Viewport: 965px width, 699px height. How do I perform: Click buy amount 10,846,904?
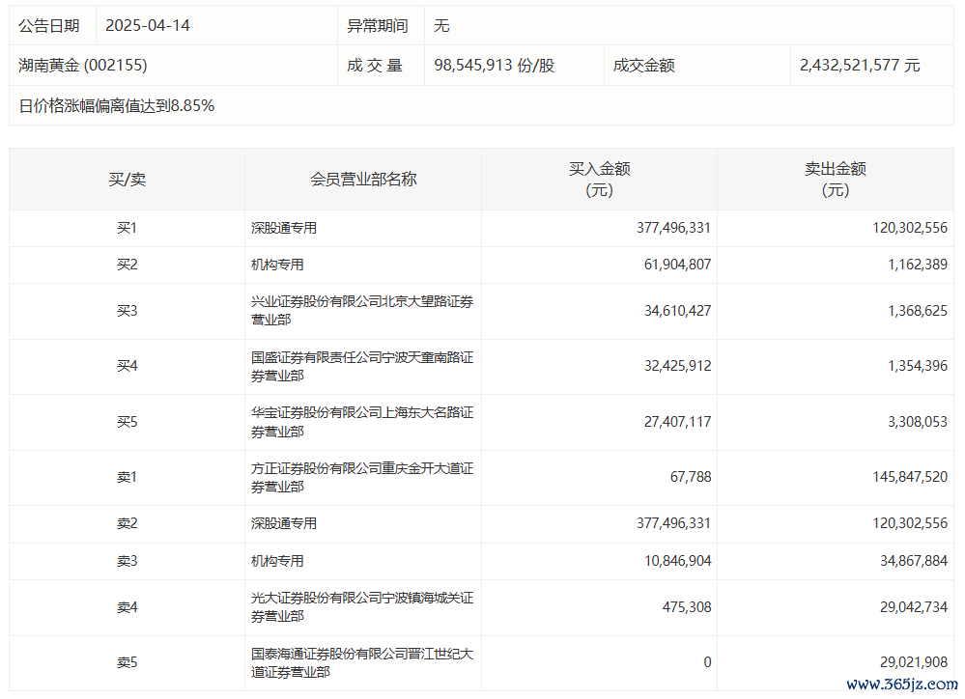[677, 561]
